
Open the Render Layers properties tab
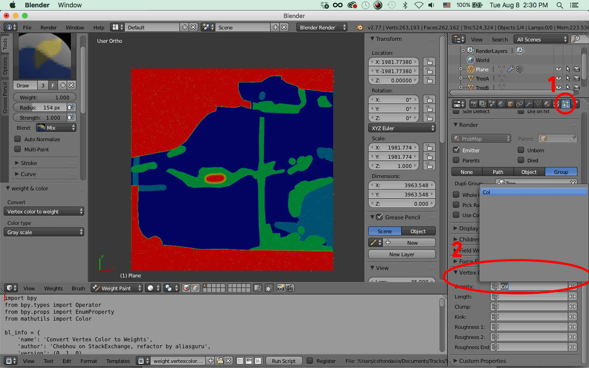[483, 104]
